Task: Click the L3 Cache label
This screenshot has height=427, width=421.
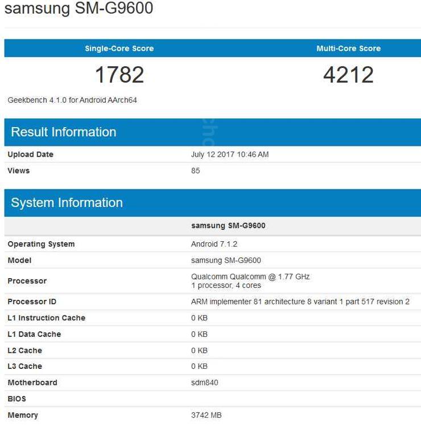Action: click(x=24, y=366)
